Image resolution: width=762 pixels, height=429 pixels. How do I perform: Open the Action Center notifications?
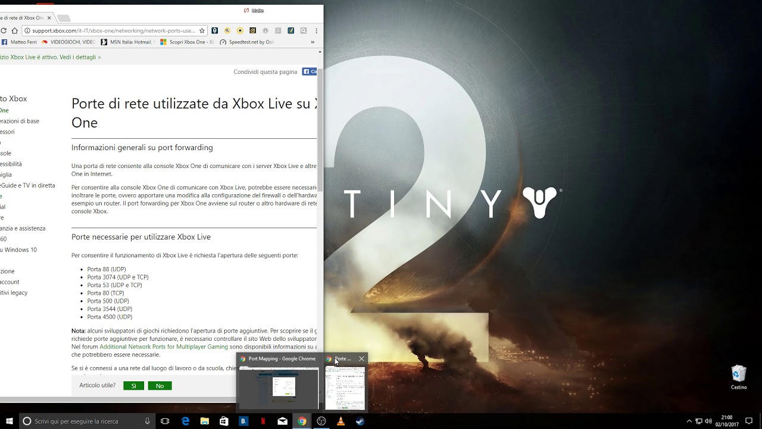coord(749,421)
